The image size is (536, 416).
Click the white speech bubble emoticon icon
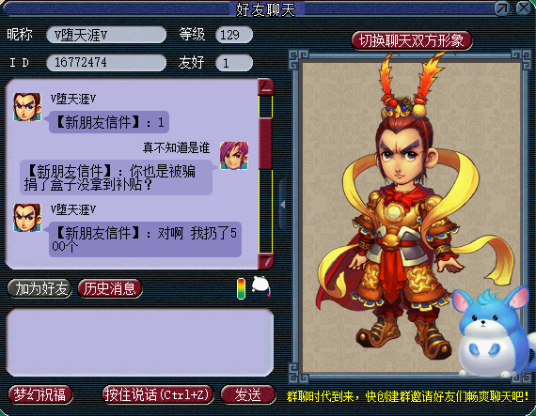(x=261, y=286)
